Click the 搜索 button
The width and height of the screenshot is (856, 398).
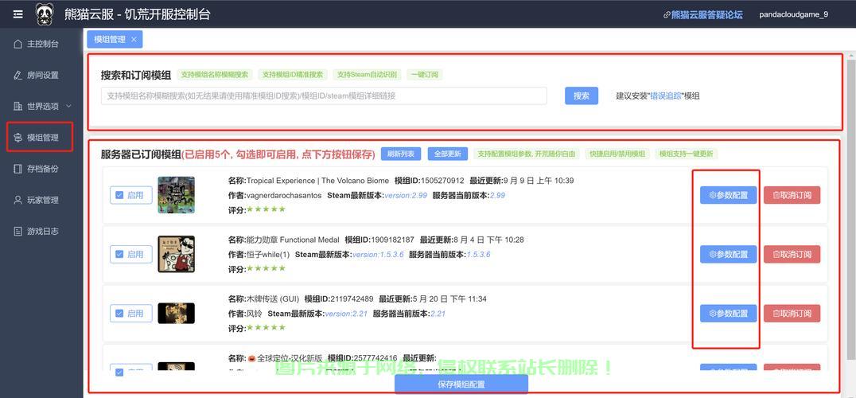[x=582, y=96]
